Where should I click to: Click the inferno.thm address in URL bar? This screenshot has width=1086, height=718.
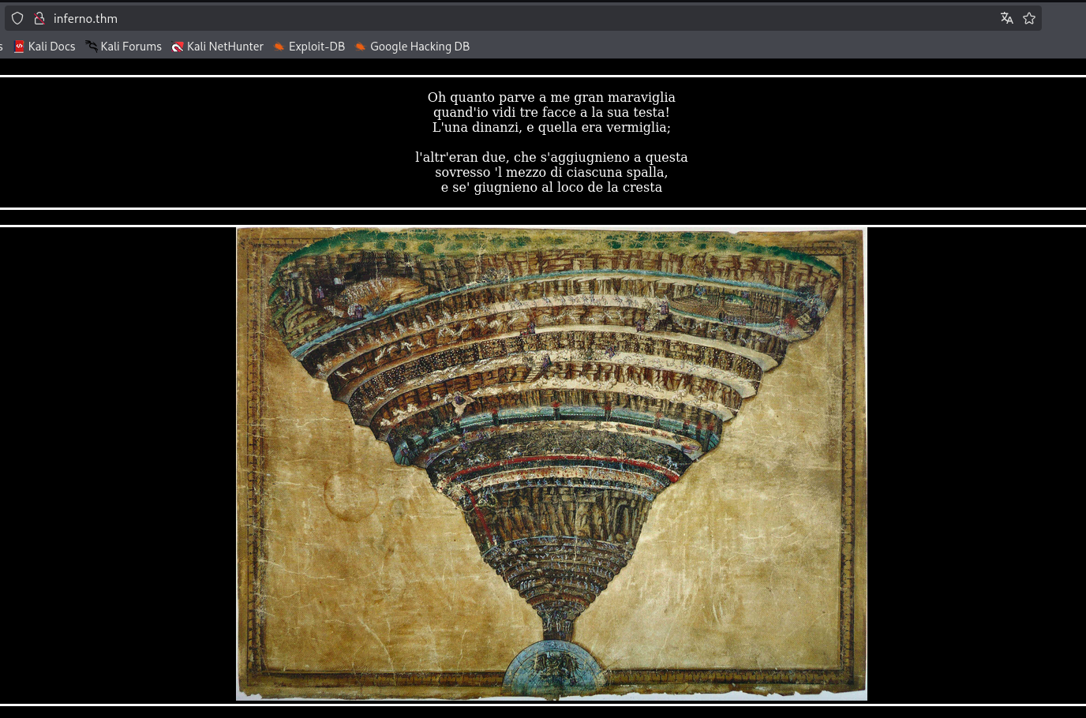(x=85, y=18)
